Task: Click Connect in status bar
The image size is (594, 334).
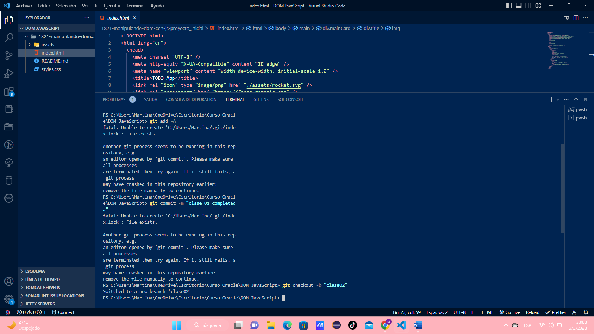Action: pyautogui.click(x=63, y=312)
